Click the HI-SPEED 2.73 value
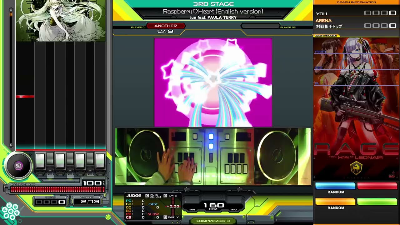Screen dimensions: 400x225 (90, 202)
